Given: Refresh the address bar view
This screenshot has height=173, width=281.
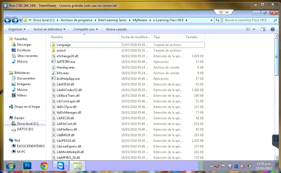Looking at the screenshot, I should pyautogui.click(x=218, y=20).
